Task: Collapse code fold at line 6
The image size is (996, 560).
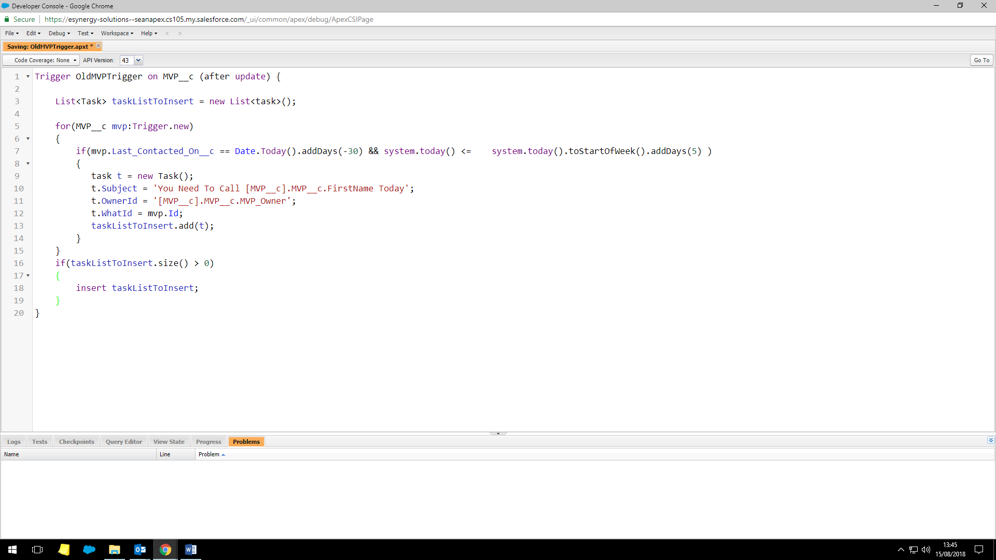Action: coord(28,139)
